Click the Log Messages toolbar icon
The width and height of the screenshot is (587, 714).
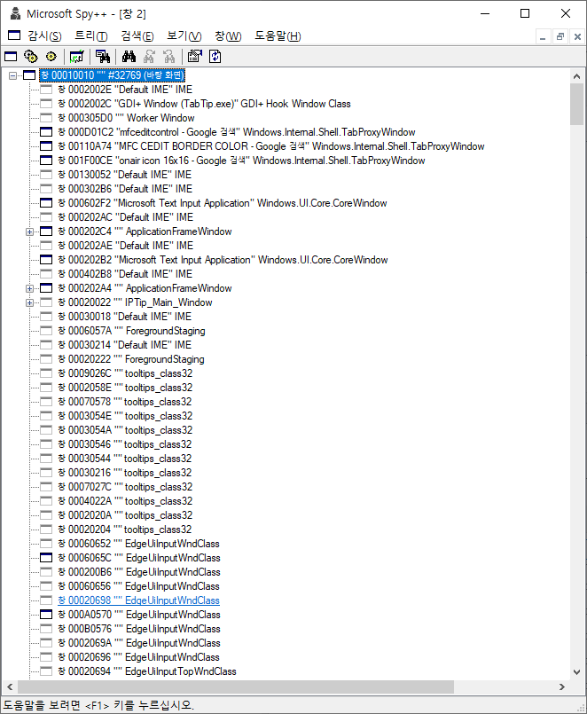76,57
